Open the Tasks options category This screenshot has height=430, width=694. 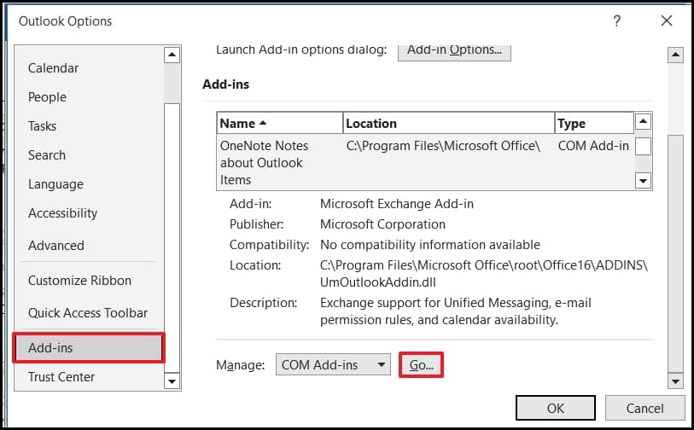click(42, 126)
